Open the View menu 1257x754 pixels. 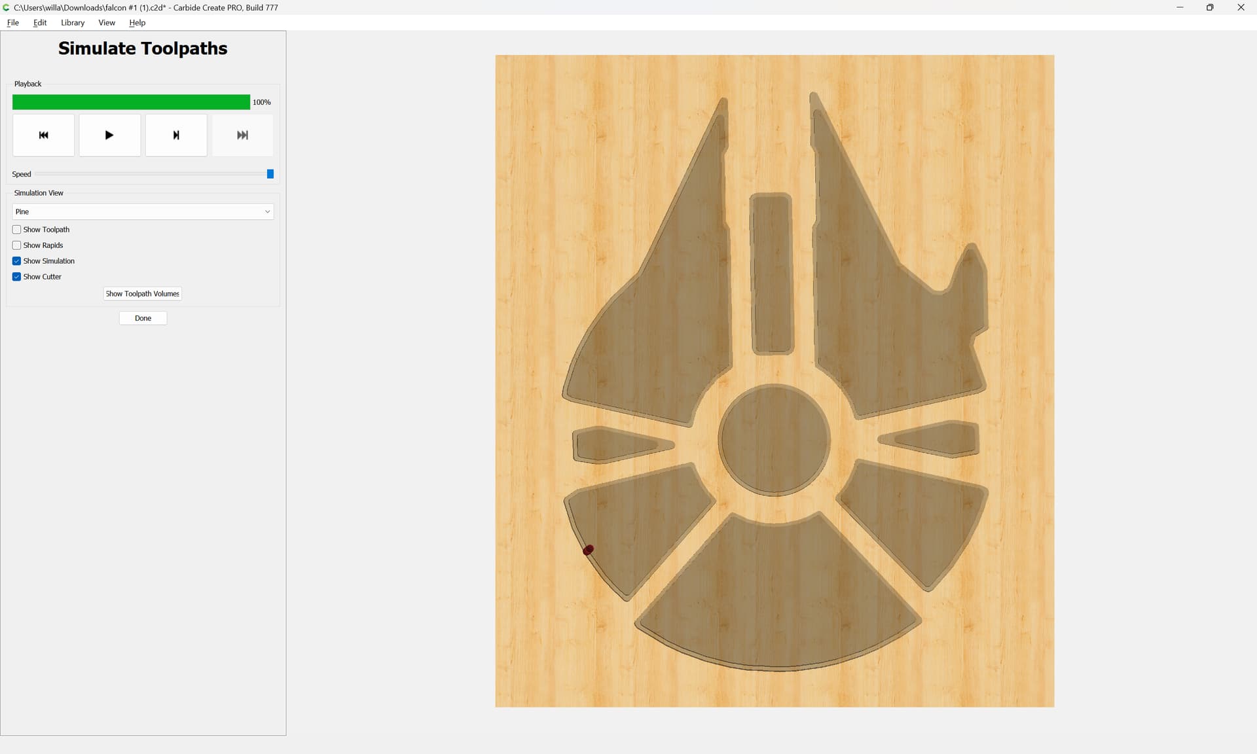coord(107,22)
